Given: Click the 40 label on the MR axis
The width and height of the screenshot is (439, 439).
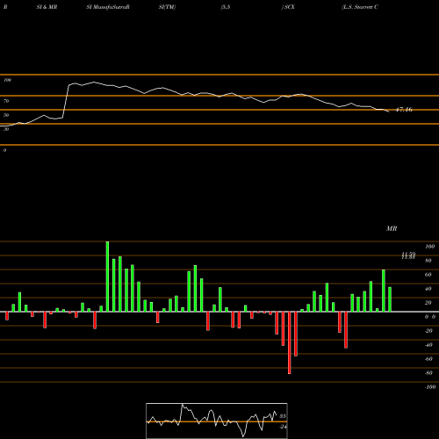Looking at the screenshot, I should (x=428, y=289).
